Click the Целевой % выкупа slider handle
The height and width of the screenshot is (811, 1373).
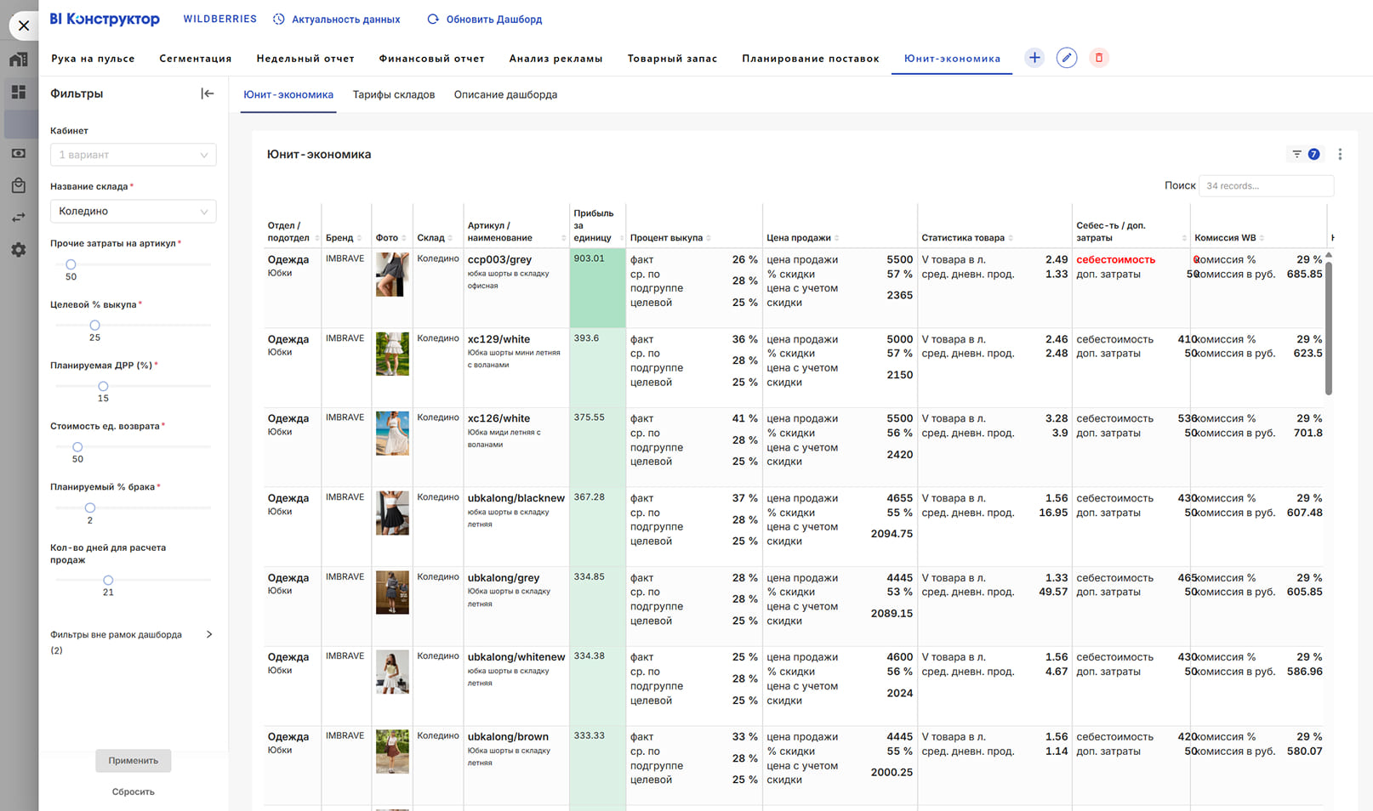coord(95,325)
